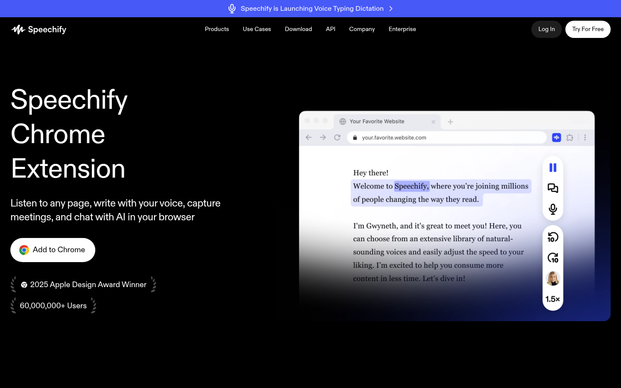Pause playback in the Speechify player widget

pyautogui.click(x=553, y=168)
